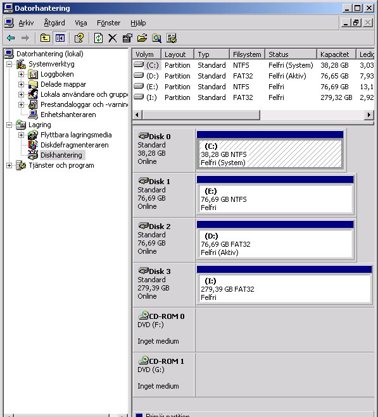The image size is (378, 417).
Task: Select the (C:) 38,28 GB NTFS partition block
Action: [x=270, y=154]
